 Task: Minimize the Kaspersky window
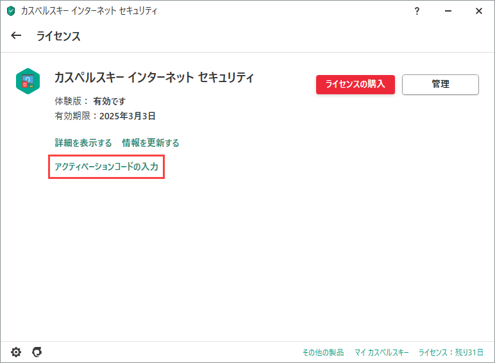448,11
